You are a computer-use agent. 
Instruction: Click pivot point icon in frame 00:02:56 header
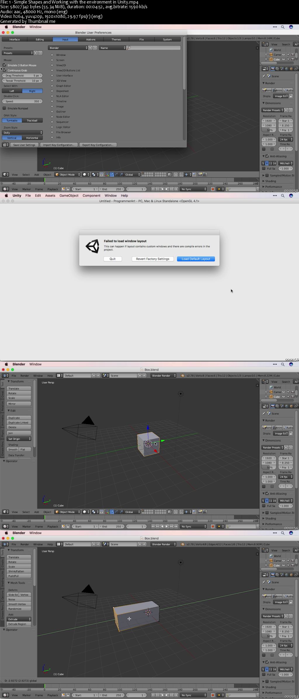pyautogui.click(x=95, y=512)
